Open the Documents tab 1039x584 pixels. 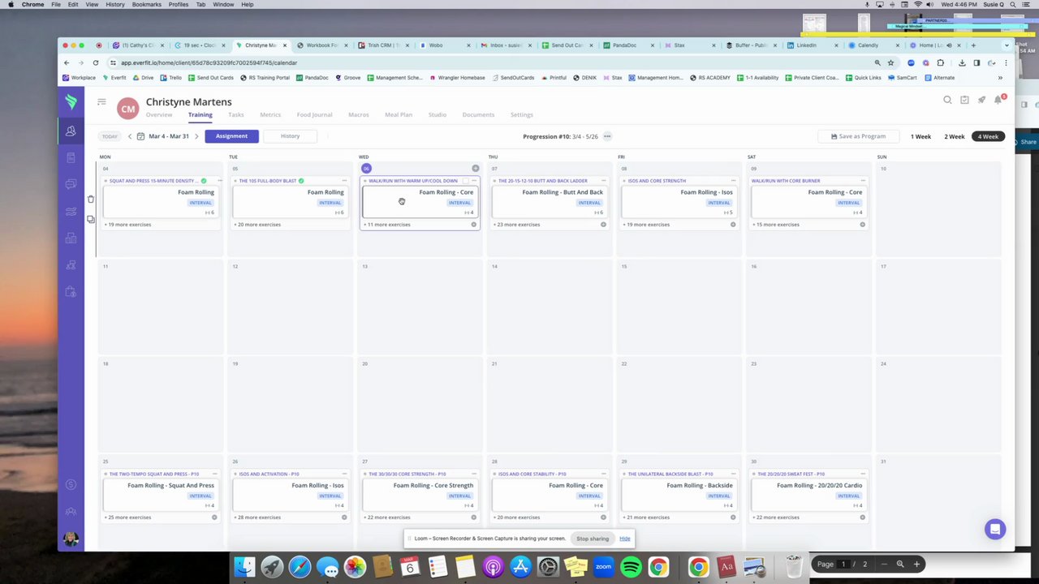click(x=478, y=115)
